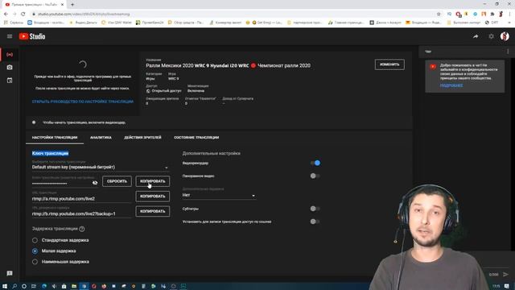Select Наименьшая задержка radio option
Screen dimensions: 515x290
[x=35, y=262]
